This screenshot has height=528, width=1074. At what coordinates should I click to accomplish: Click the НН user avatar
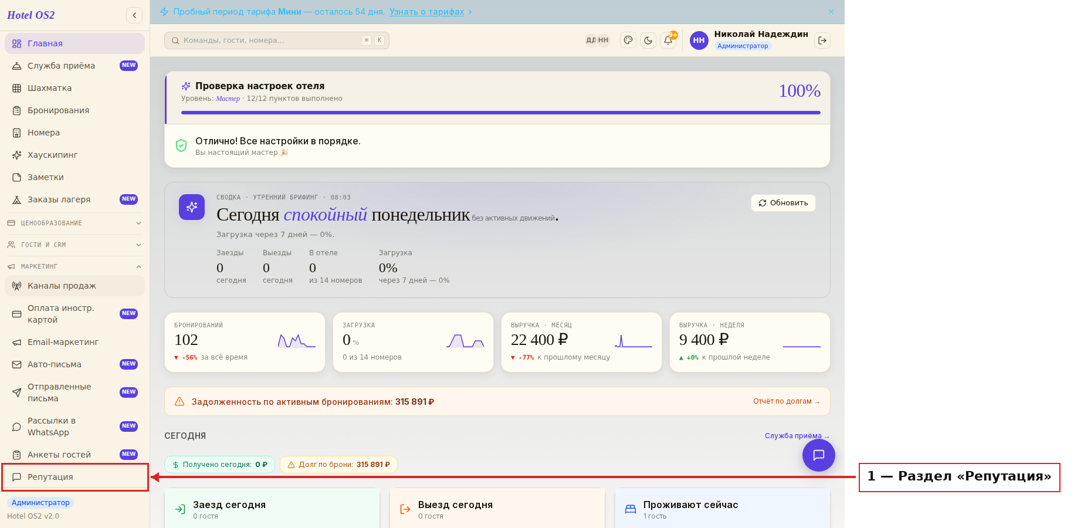tap(699, 40)
